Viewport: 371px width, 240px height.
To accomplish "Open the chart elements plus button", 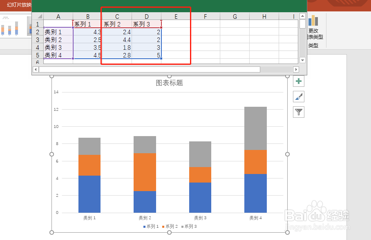I will 299,81.
